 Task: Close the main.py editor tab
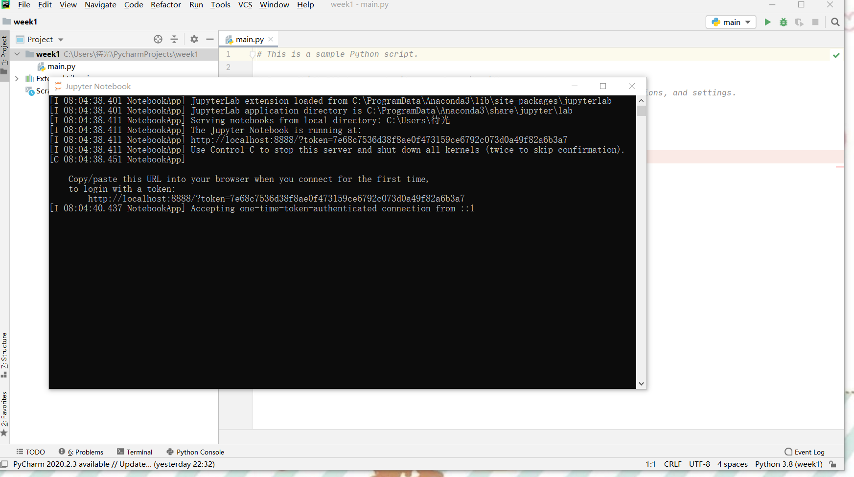click(x=271, y=39)
